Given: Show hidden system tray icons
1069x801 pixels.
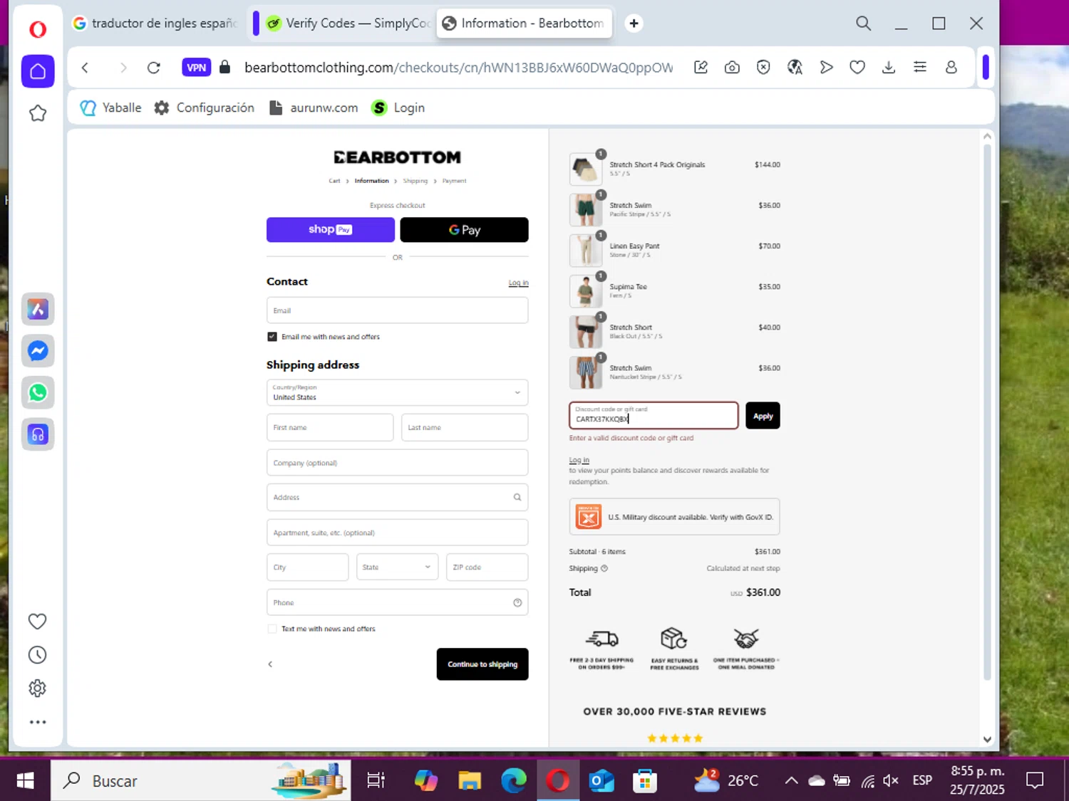Looking at the screenshot, I should coord(791,781).
